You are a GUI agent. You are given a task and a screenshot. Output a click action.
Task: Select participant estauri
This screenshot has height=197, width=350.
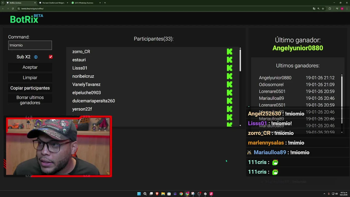coord(79,60)
